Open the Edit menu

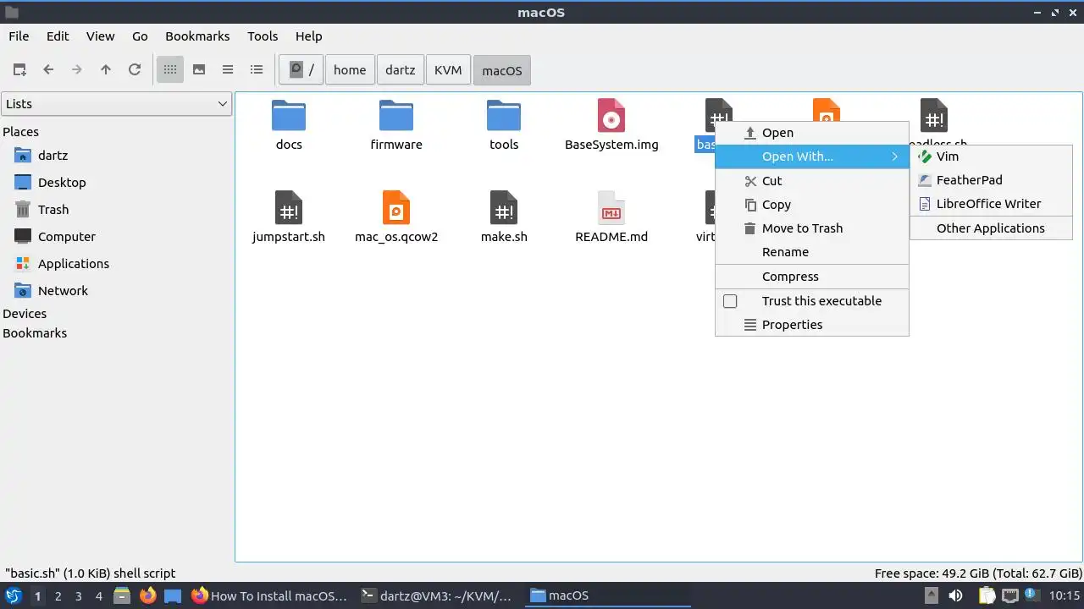tap(58, 36)
